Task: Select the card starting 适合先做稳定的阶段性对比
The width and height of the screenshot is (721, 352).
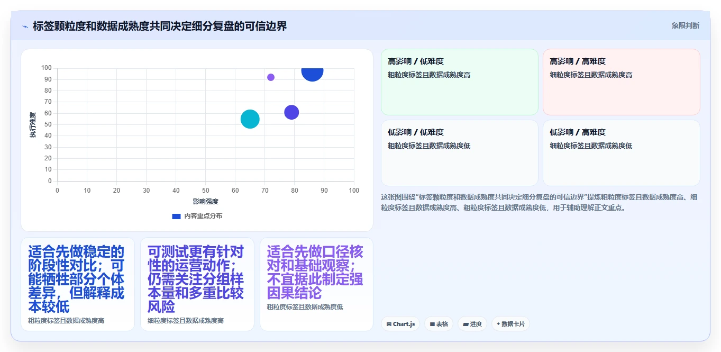Action: pyautogui.click(x=78, y=284)
